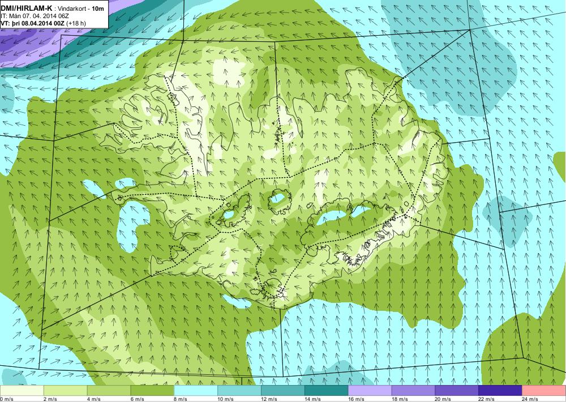Screen dimensions: 566x402
Task: Click the "0 m/s" legend label
Action: (6, 399)
